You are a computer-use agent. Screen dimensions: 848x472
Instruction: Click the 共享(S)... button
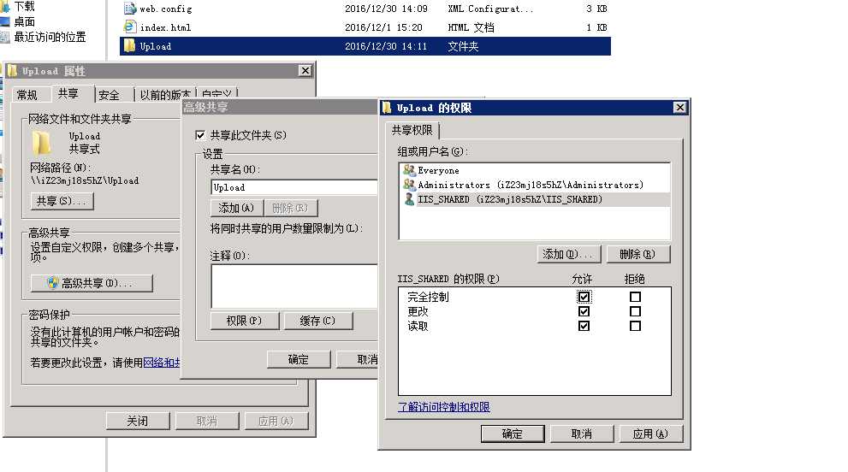pyautogui.click(x=62, y=201)
